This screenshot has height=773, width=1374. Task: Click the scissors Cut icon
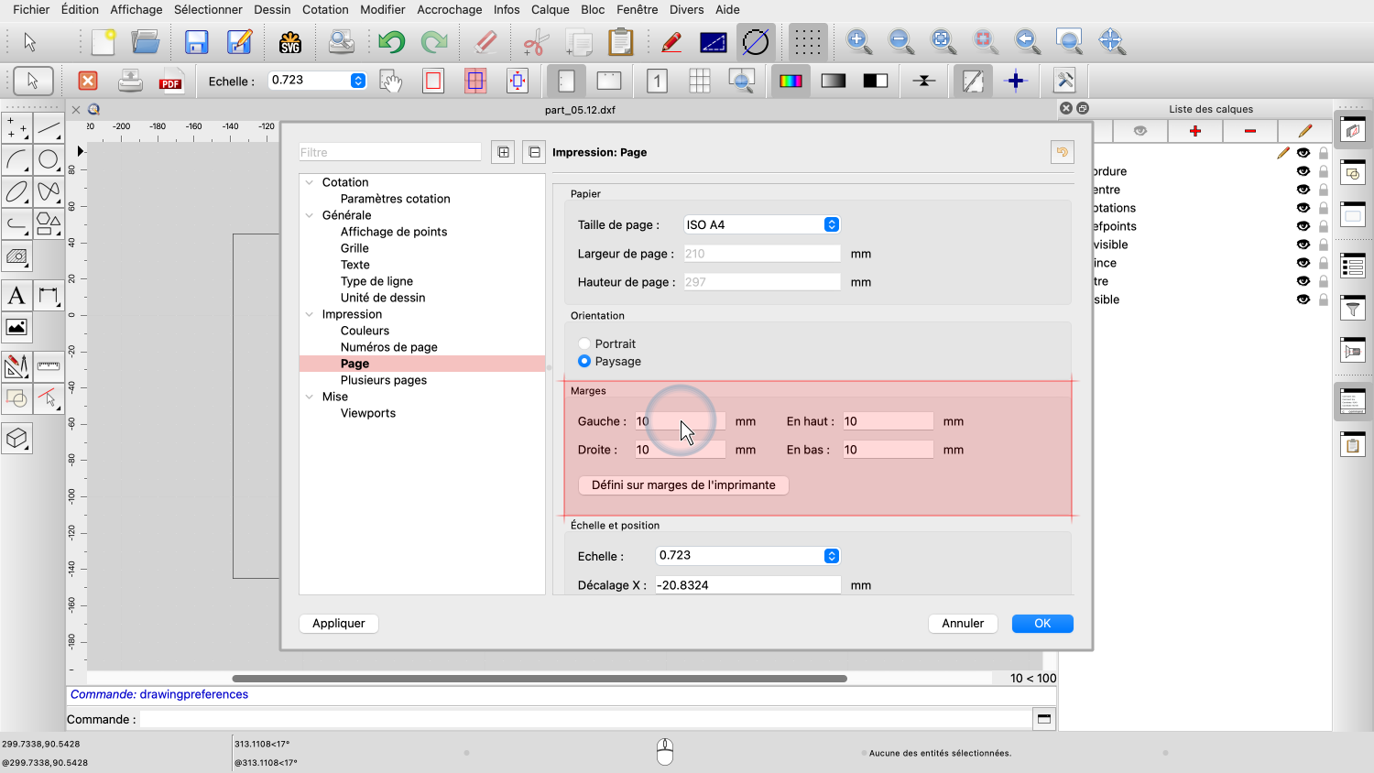click(x=535, y=42)
